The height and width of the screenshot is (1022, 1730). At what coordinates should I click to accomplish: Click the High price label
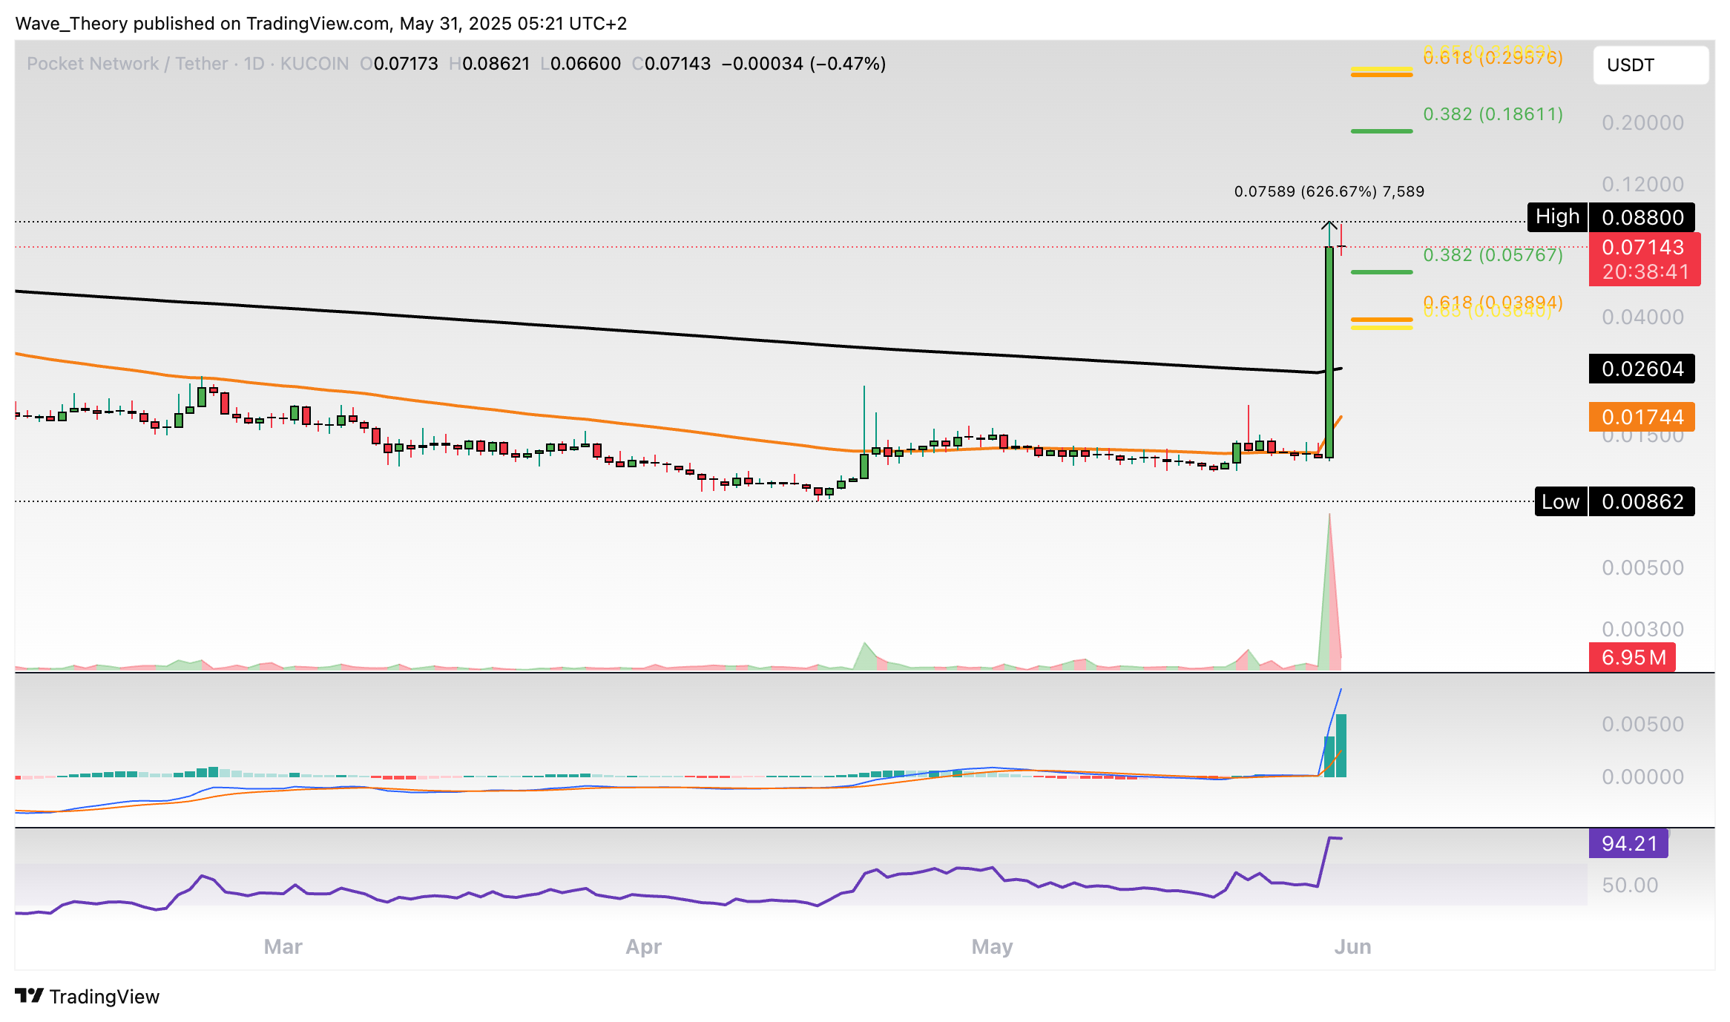tap(1557, 217)
